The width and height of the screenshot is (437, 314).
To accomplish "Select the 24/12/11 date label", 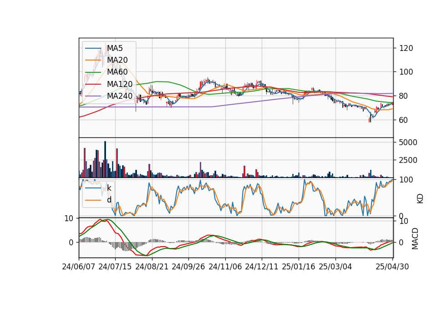I will click(262, 267).
